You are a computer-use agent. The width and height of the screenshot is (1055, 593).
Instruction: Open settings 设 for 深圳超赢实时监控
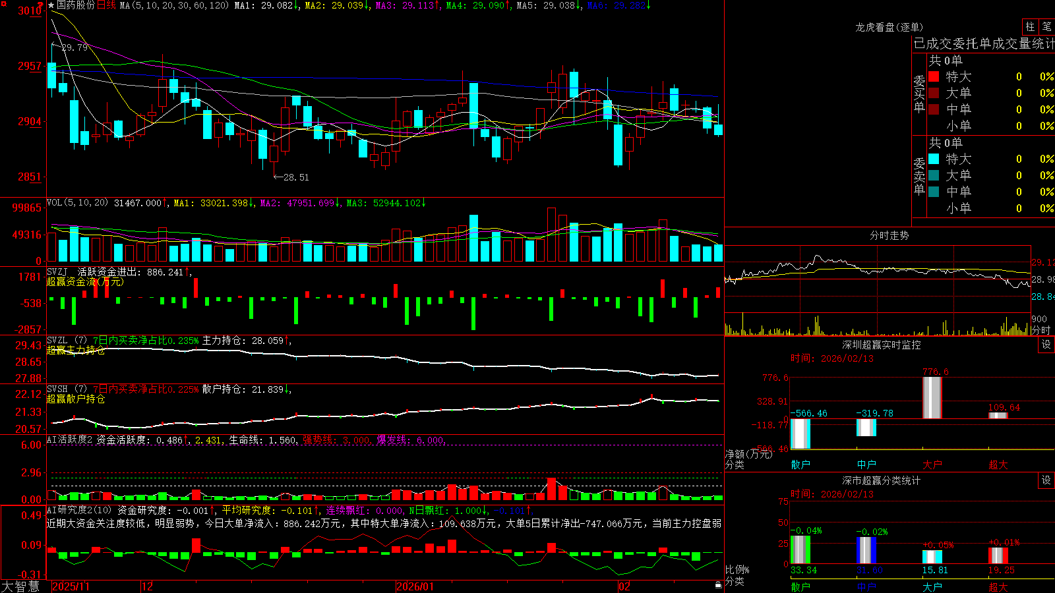point(1046,345)
